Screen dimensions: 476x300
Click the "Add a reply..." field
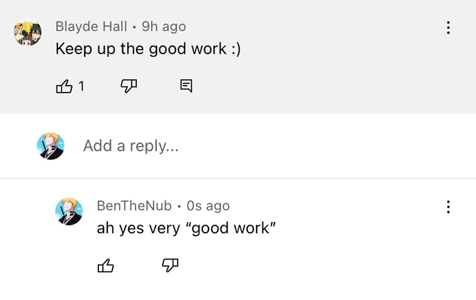tap(131, 146)
